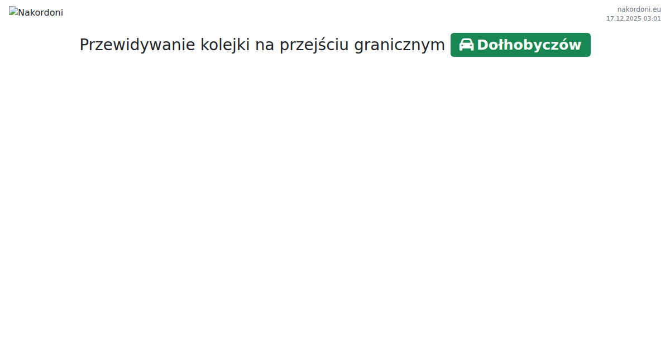Viewport: 670px width, 363px height.
Task: Click the date "17.12.2025" in the header
Action: pyautogui.click(x=624, y=18)
